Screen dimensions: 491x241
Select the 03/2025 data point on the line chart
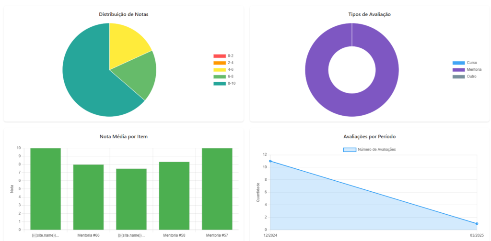(477, 224)
